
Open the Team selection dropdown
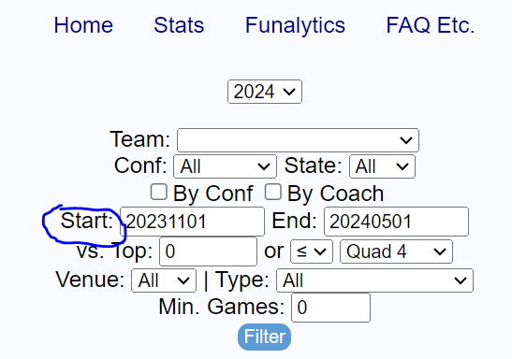pyautogui.click(x=298, y=140)
